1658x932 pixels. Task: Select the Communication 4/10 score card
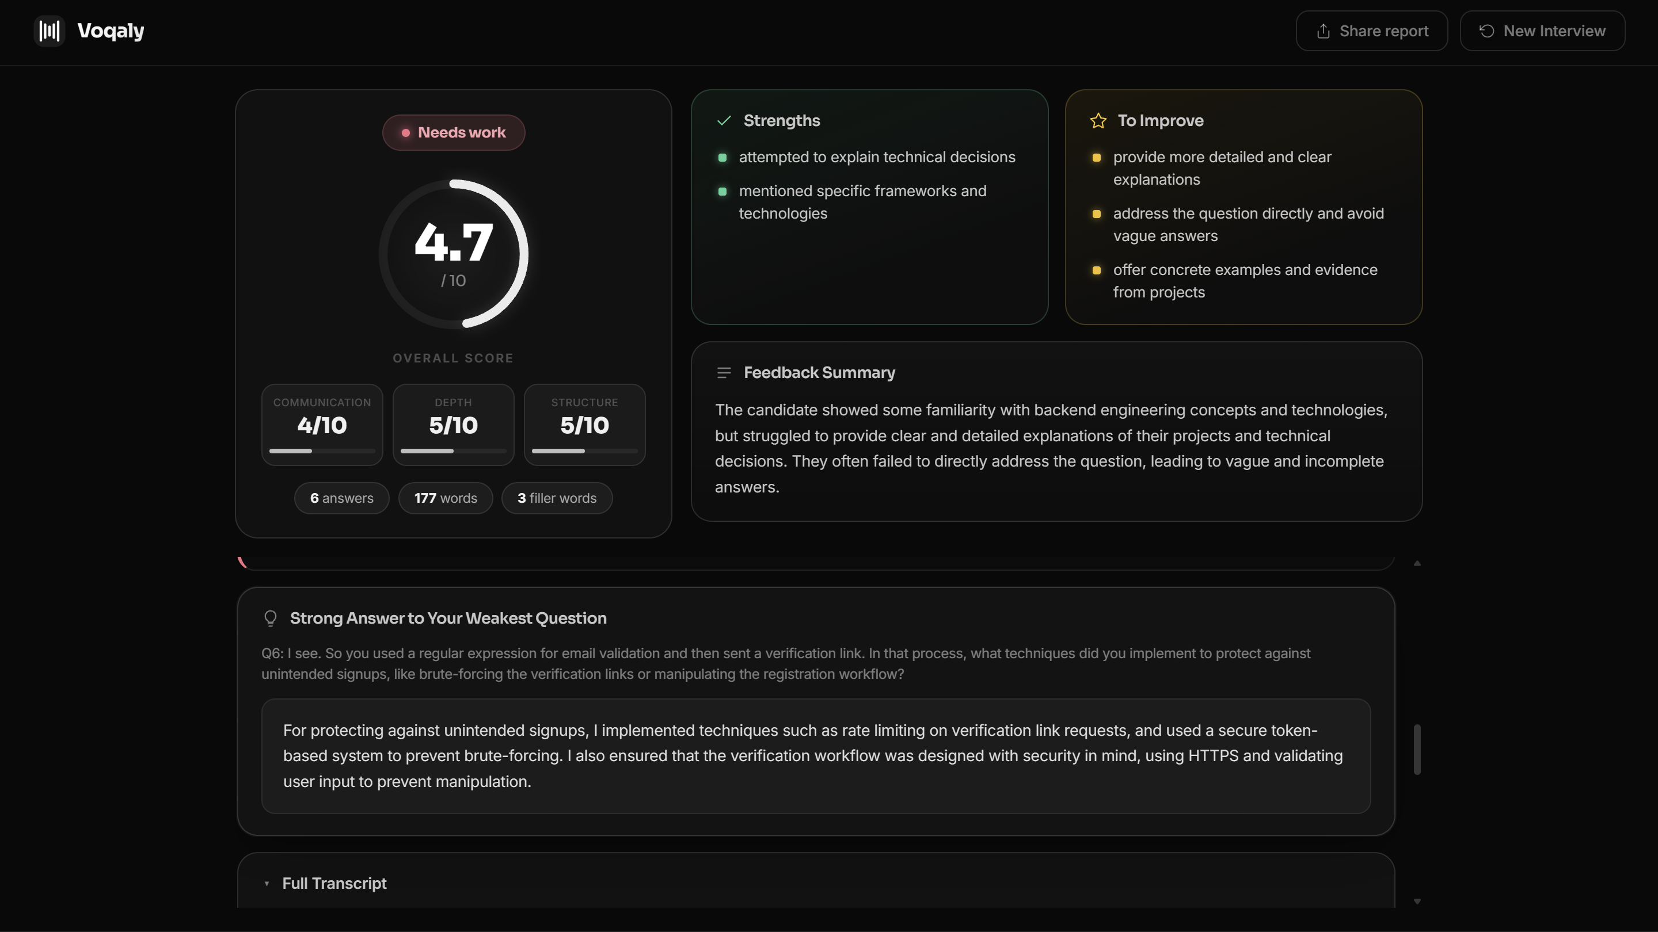tap(322, 425)
